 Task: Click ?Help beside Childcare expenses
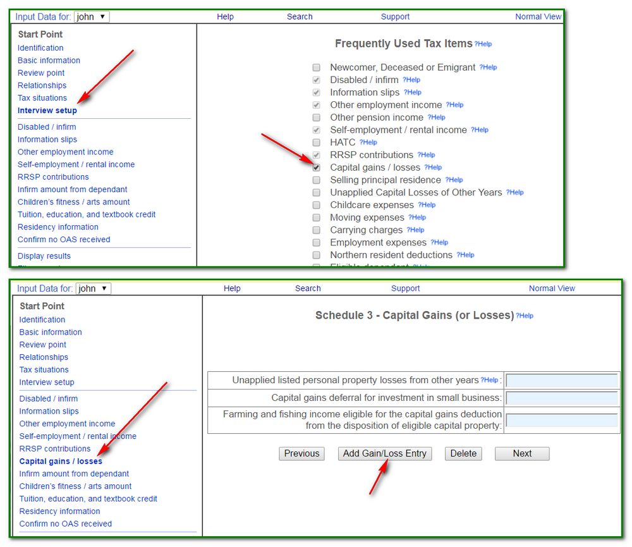pyautogui.click(x=427, y=205)
